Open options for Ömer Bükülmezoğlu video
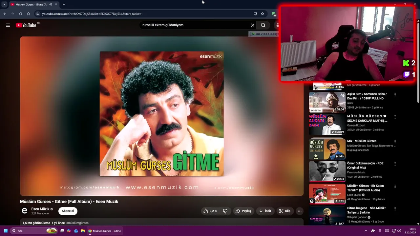Image resolution: width=420 pixels, height=236 pixels. tap(395, 164)
